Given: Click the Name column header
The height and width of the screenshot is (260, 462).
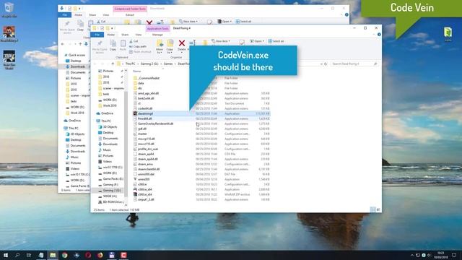Looking at the screenshot, I should (136, 71).
